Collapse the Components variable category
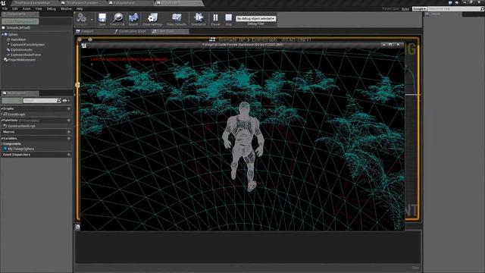485x273 pixels. [x=2, y=144]
